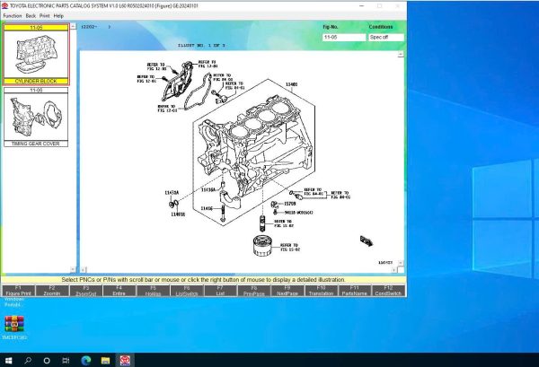Click the F9 NextPage button

pos(287,291)
